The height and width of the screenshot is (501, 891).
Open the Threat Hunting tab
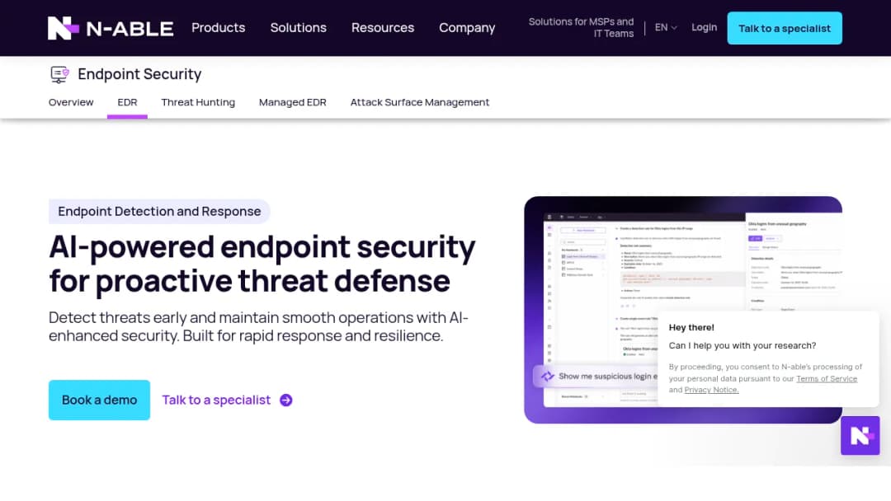click(198, 102)
